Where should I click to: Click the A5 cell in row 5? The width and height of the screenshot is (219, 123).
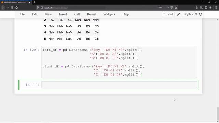coord(79,39)
